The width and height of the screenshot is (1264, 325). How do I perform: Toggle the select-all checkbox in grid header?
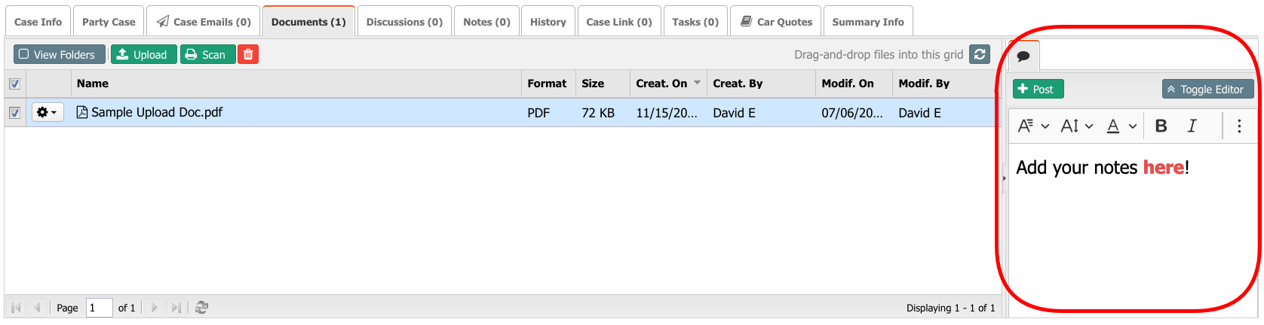[x=14, y=84]
